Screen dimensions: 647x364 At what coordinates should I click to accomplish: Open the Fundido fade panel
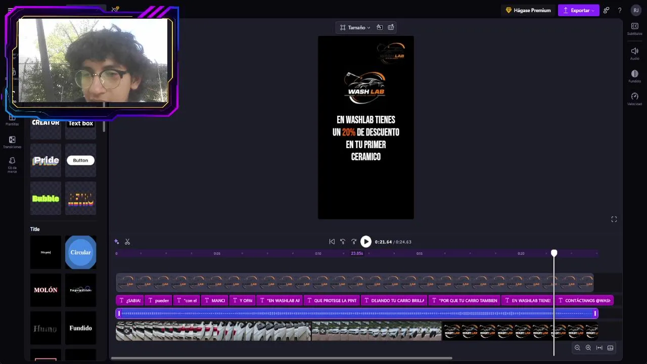(x=634, y=76)
